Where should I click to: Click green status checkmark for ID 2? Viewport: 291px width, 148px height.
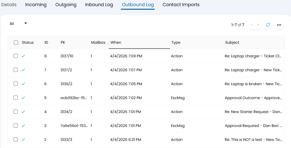coord(23,140)
